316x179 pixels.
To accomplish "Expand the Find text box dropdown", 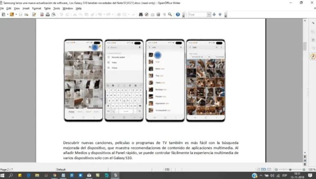I will click(x=209, y=14).
